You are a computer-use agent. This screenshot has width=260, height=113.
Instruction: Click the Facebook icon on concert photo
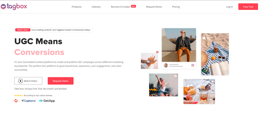point(175,76)
